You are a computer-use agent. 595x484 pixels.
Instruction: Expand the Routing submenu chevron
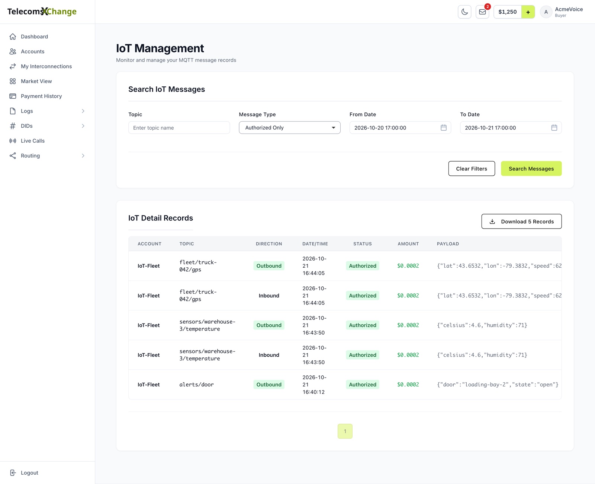(83, 156)
